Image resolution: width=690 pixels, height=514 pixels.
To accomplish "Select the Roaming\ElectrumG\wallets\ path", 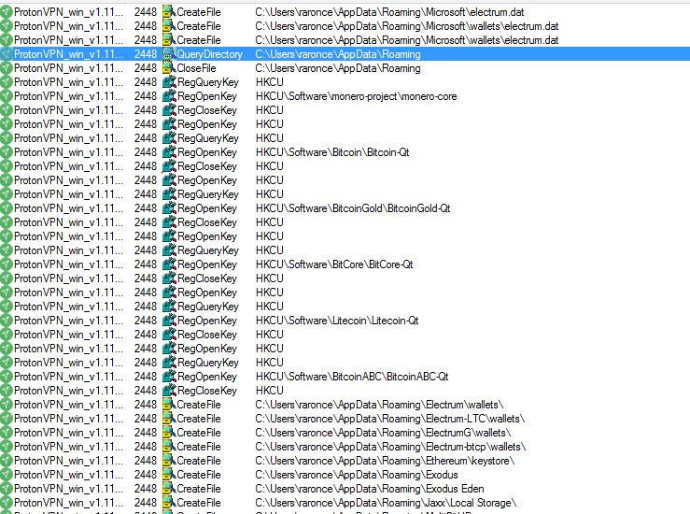I will pos(383,433).
